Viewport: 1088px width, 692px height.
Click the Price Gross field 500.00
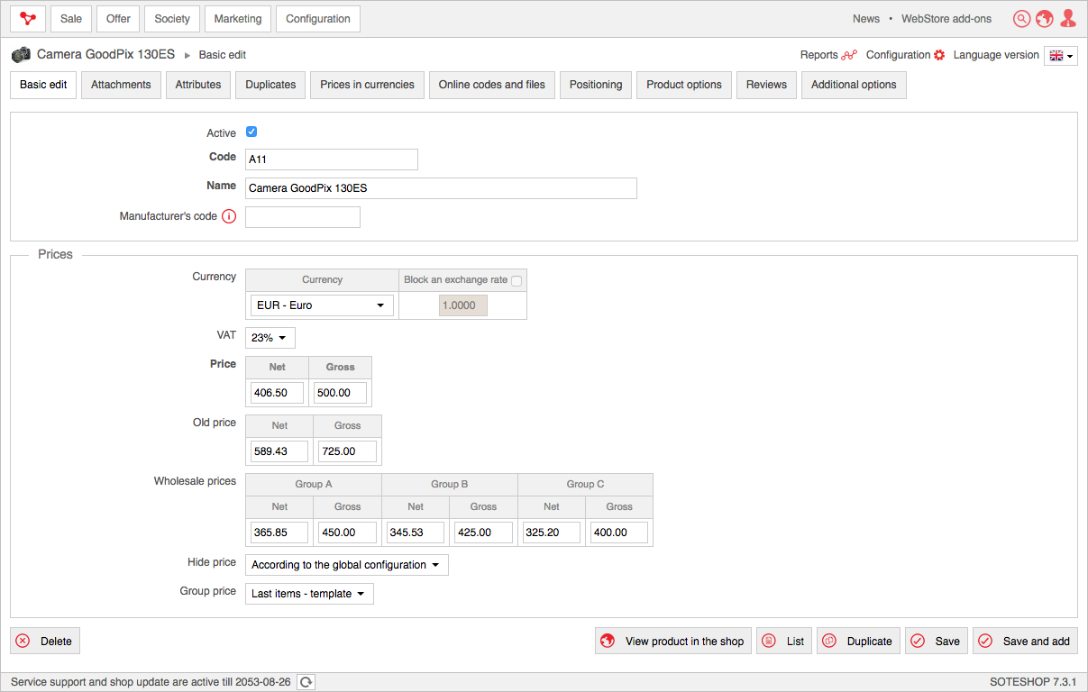[x=340, y=393]
